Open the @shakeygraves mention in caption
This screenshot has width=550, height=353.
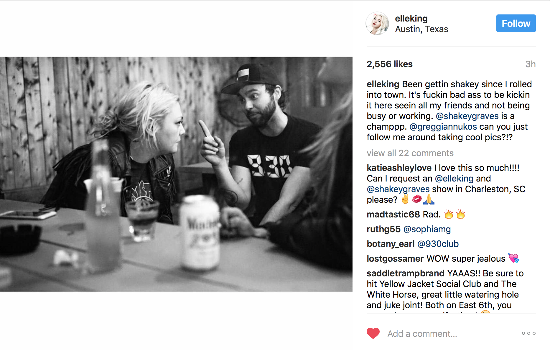467,116
